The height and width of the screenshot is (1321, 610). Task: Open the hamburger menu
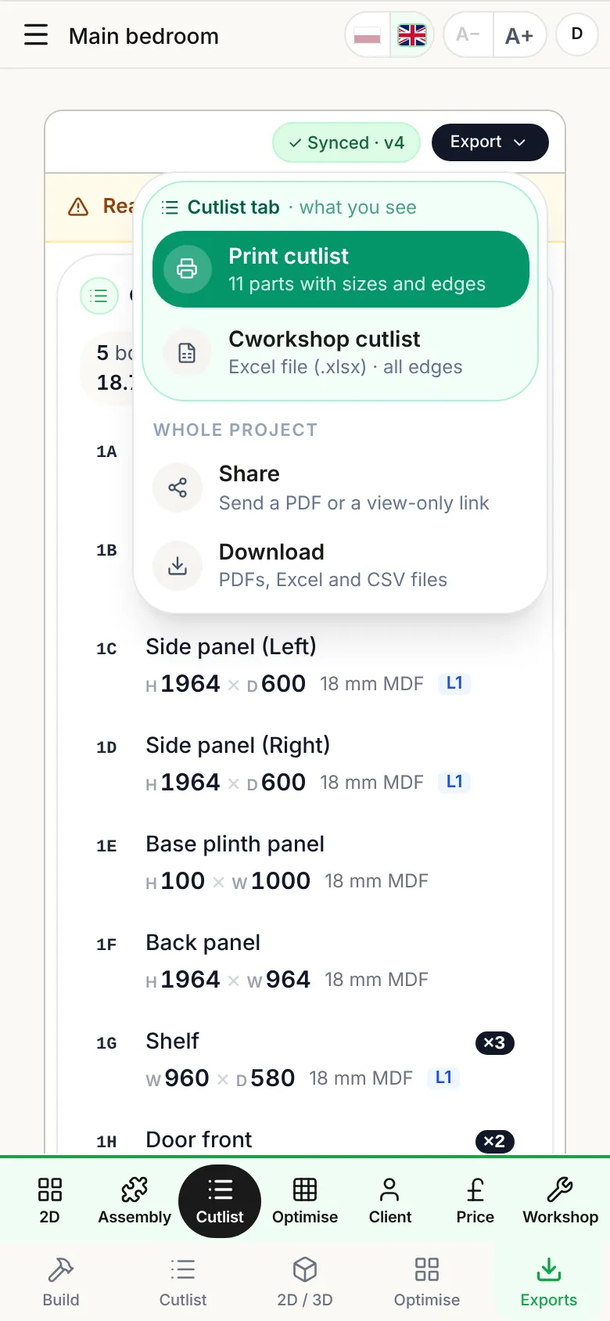pyautogui.click(x=36, y=35)
